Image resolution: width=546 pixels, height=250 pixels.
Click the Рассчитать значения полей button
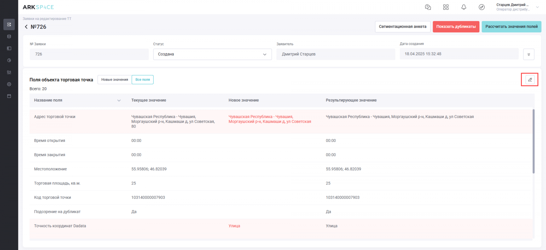(x=511, y=27)
